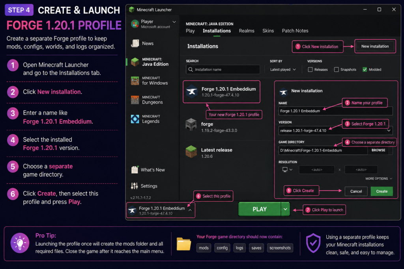Click version text 'v.2.15.7-1.7.2'

point(141,198)
